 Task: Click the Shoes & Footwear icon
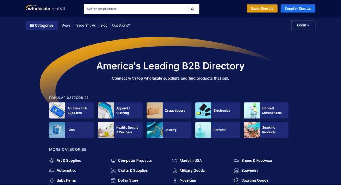[236, 160]
